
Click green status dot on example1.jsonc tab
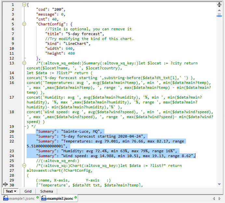click(x=38, y=197)
